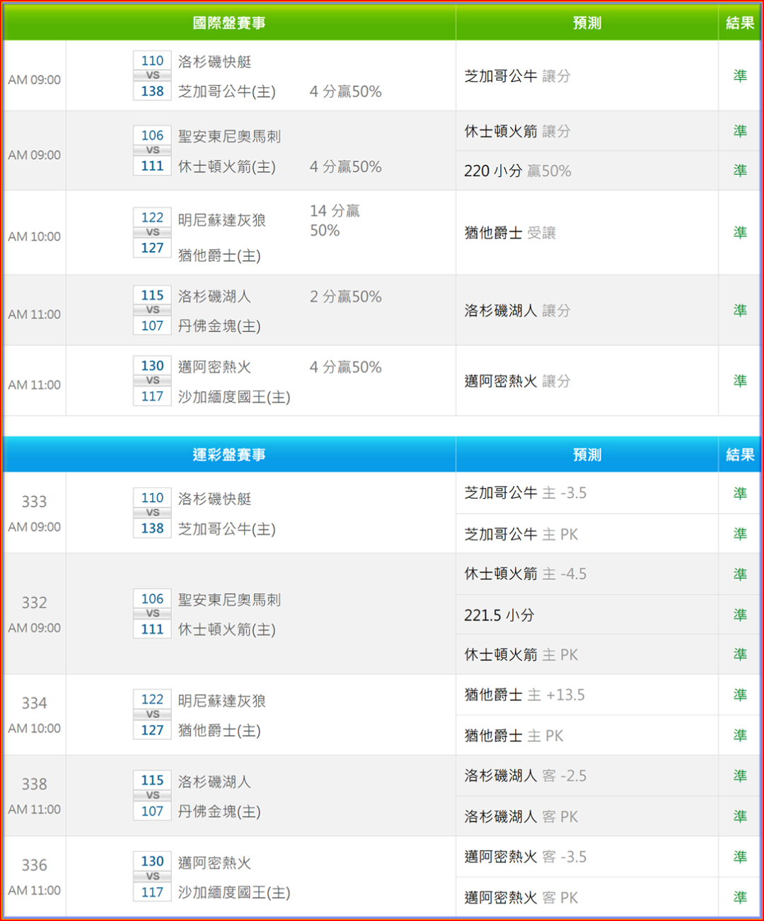Select prediction 猶他爵士 主 PK
This screenshot has height=921, width=764.
click(514, 736)
